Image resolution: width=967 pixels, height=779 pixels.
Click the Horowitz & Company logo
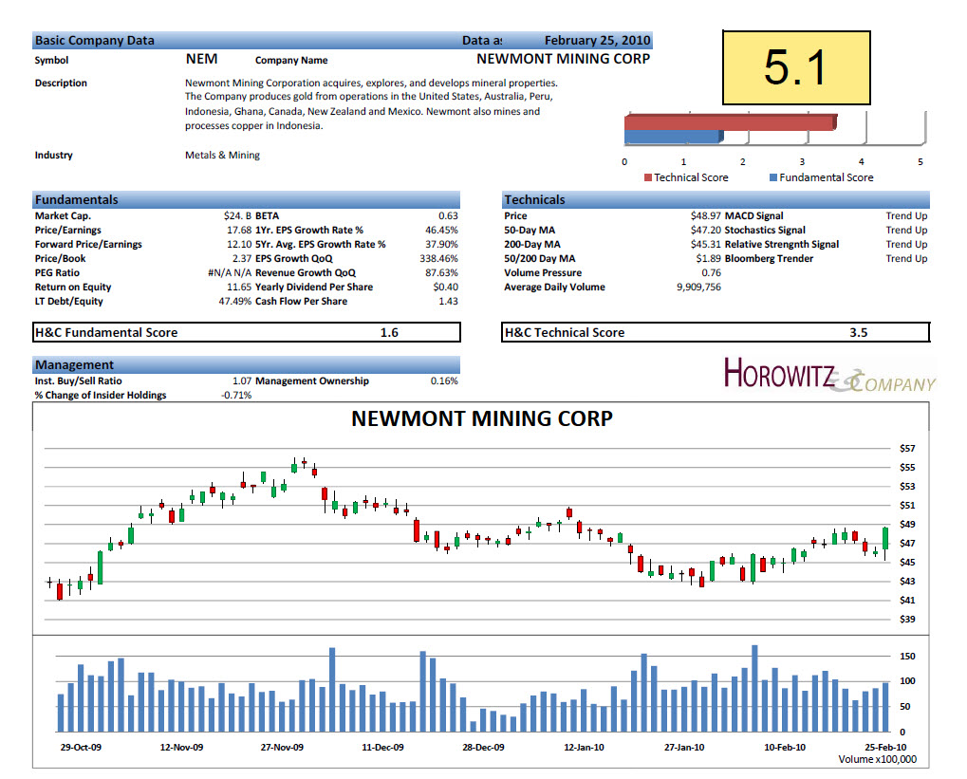(x=829, y=375)
